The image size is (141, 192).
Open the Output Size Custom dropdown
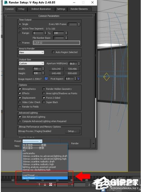[31, 63]
